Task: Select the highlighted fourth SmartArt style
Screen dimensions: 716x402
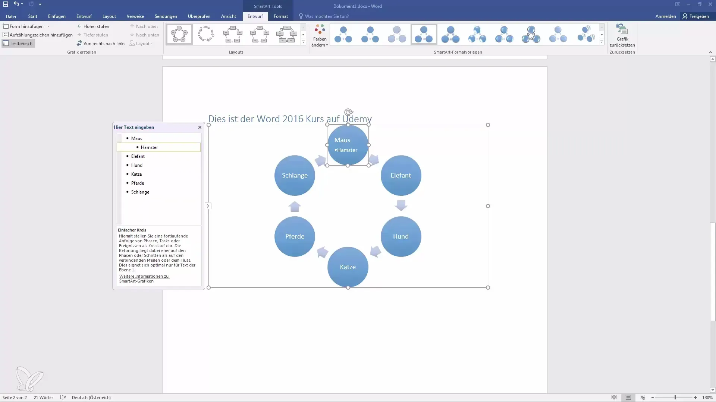Action: pos(424,34)
